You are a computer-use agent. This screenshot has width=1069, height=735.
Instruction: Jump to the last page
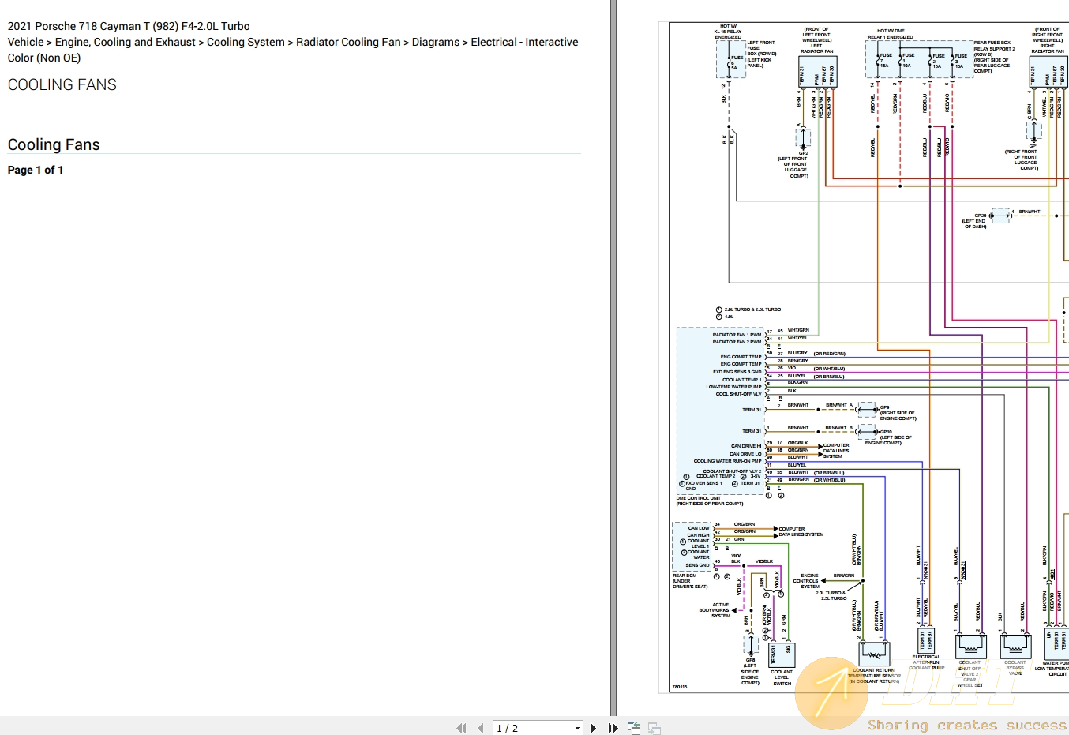coord(613,728)
